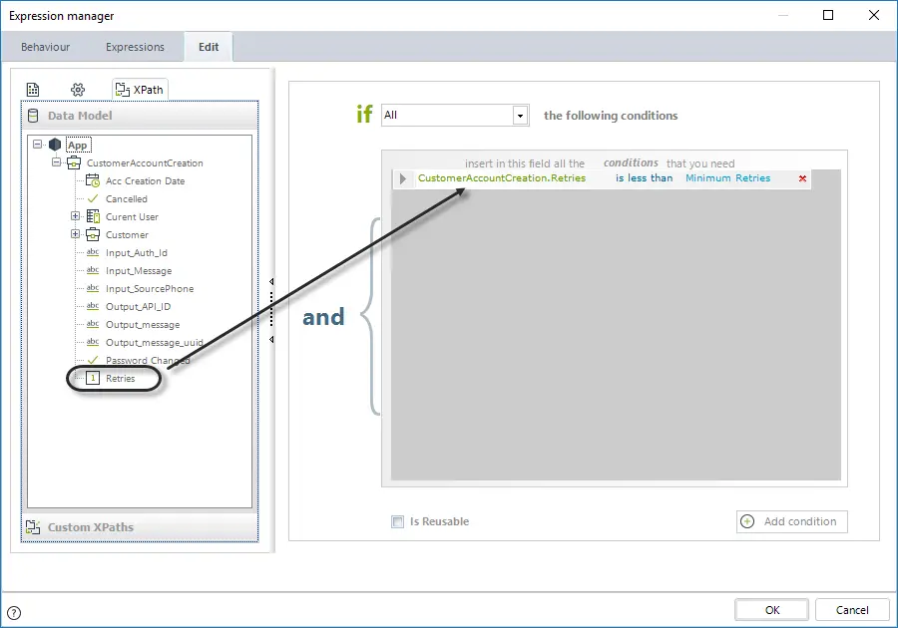Click the Retries number attribute icon

(93, 378)
